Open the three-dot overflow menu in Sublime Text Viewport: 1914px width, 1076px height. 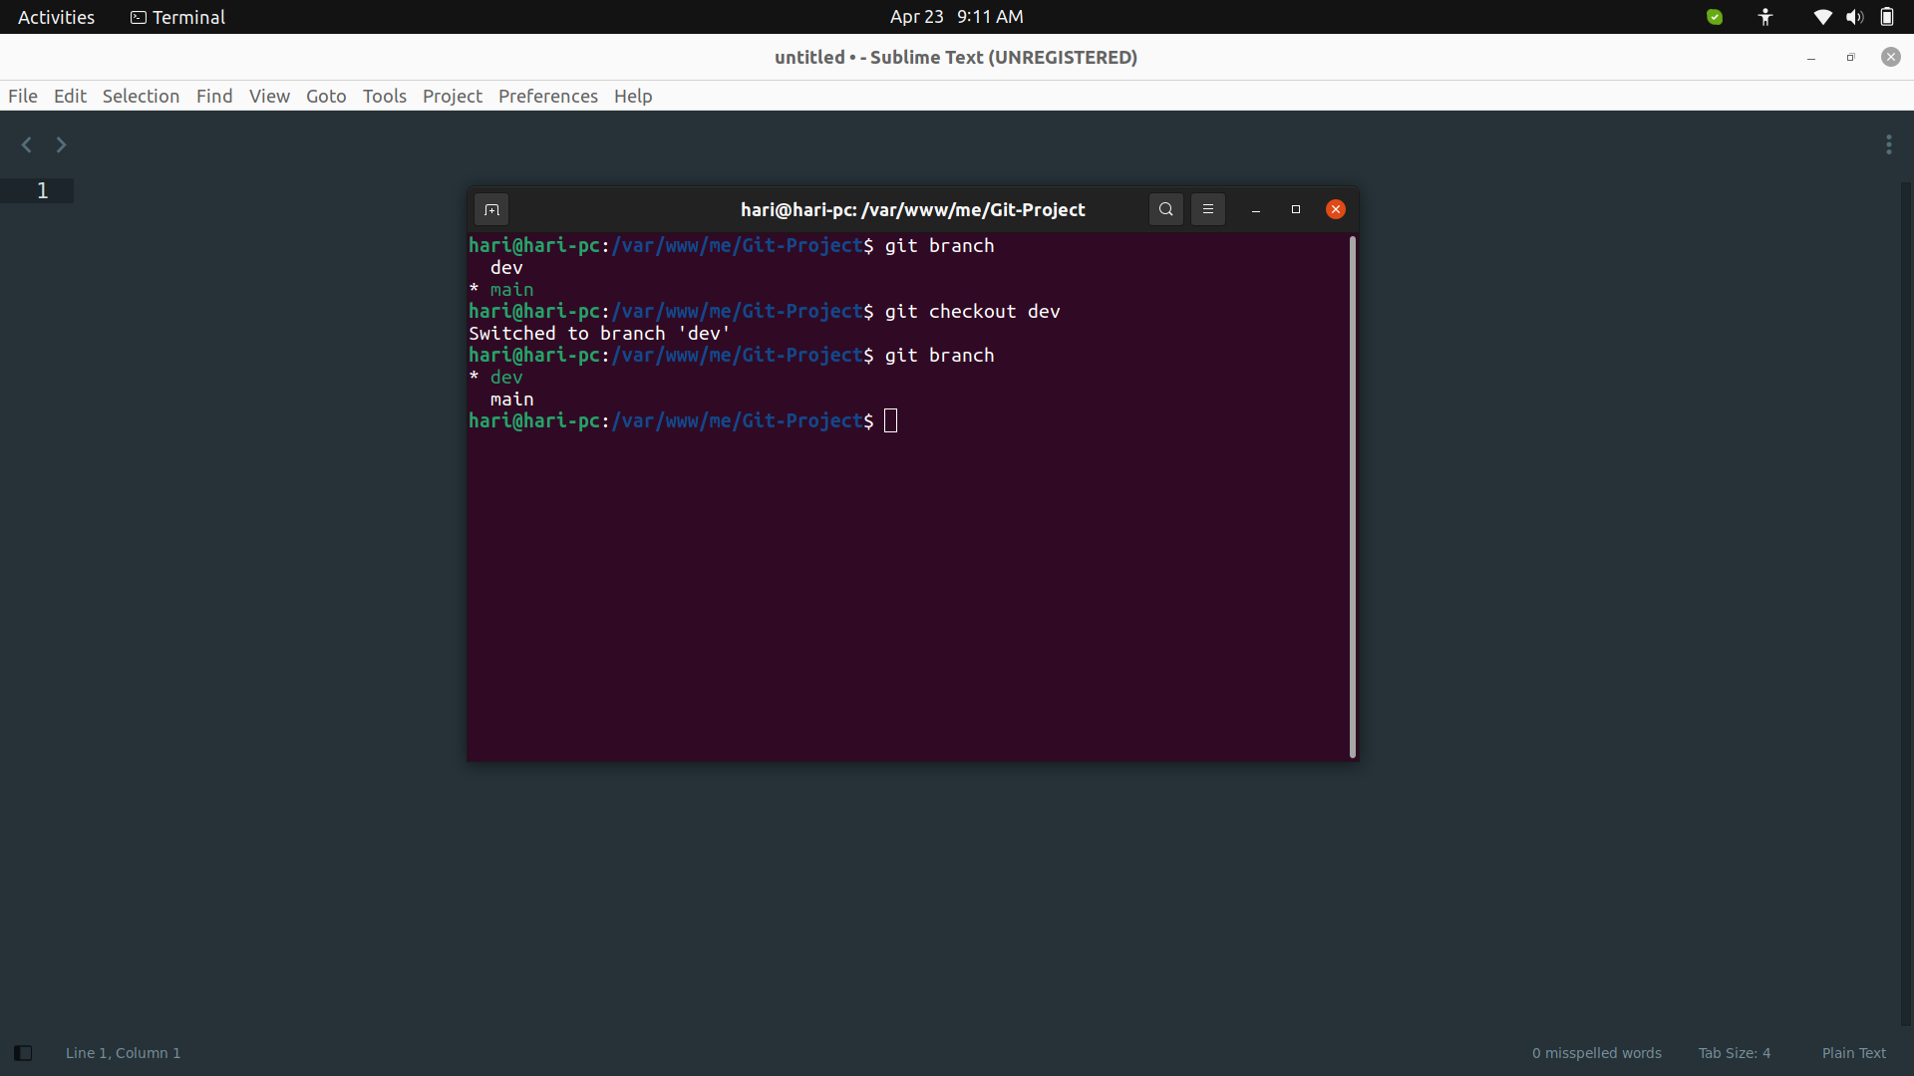[x=1889, y=144]
